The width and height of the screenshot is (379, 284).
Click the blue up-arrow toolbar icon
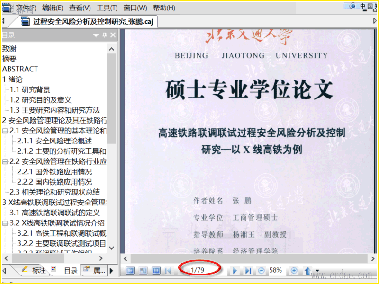pyautogui.click(x=307, y=270)
